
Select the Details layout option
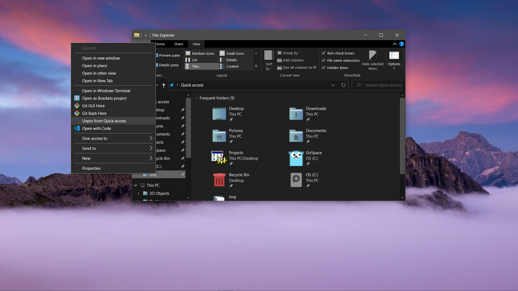tap(231, 60)
